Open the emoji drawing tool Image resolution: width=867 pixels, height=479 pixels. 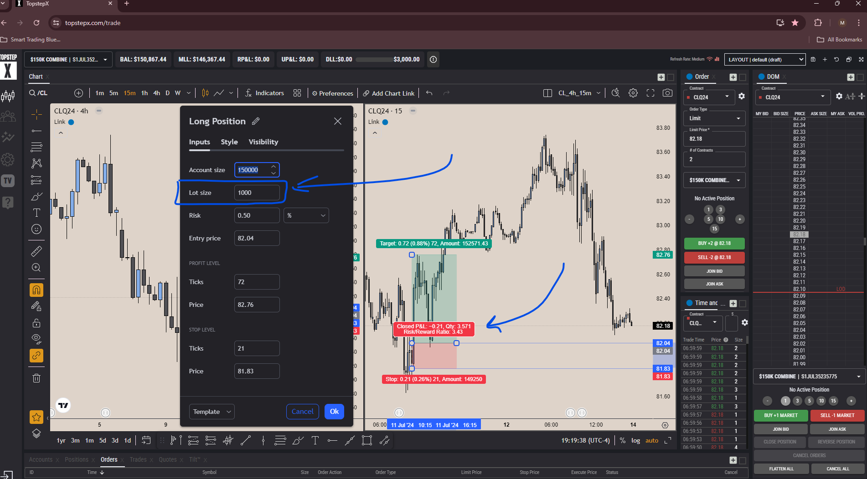point(36,229)
